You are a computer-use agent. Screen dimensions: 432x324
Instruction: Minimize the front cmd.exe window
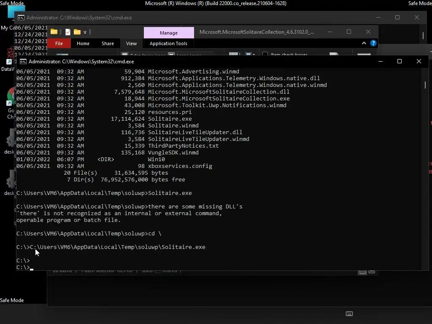pyautogui.click(x=381, y=62)
